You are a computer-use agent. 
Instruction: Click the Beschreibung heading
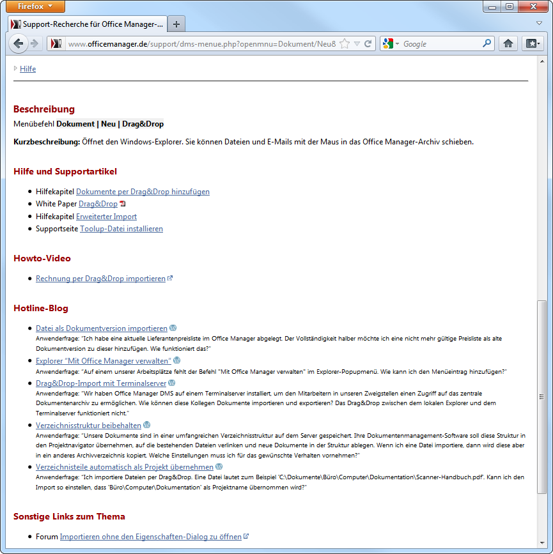[44, 109]
